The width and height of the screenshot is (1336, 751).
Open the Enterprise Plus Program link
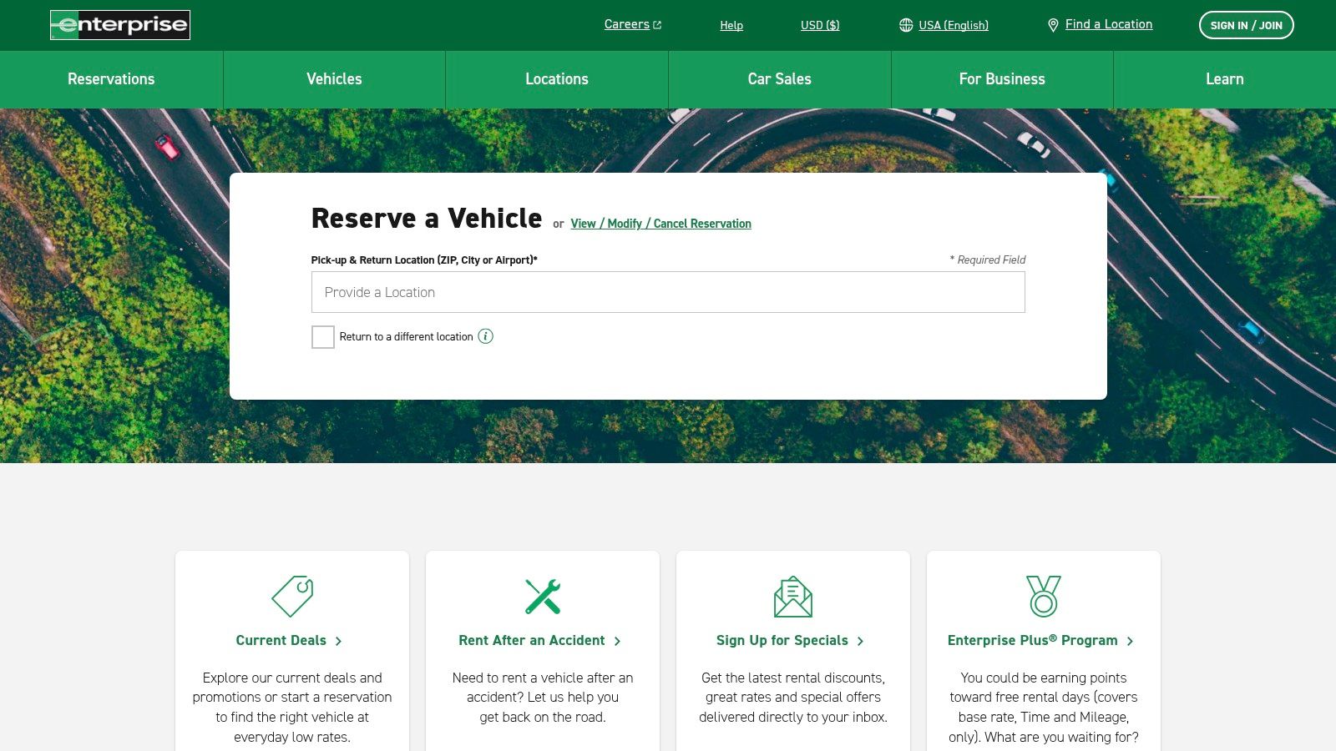pyautogui.click(x=1032, y=640)
